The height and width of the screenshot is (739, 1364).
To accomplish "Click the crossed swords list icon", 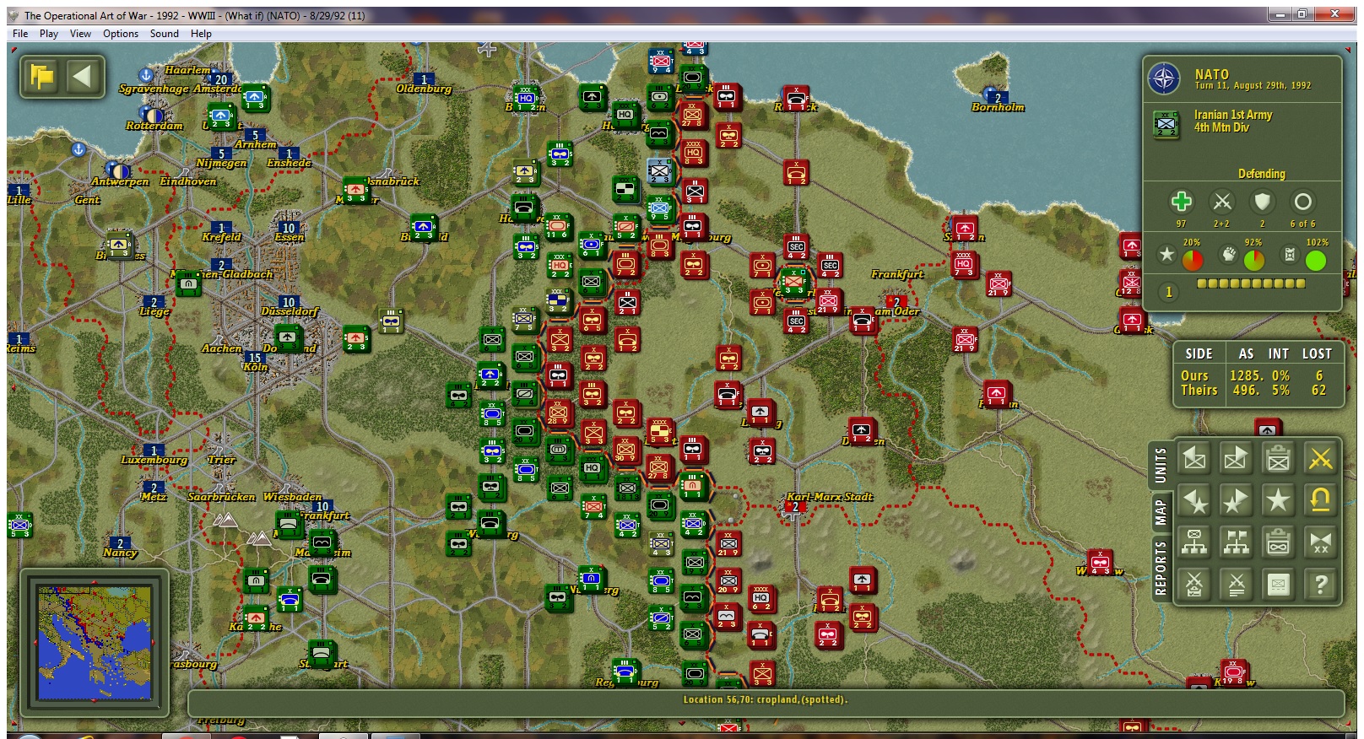I will pyautogui.click(x=1236, y=584).
